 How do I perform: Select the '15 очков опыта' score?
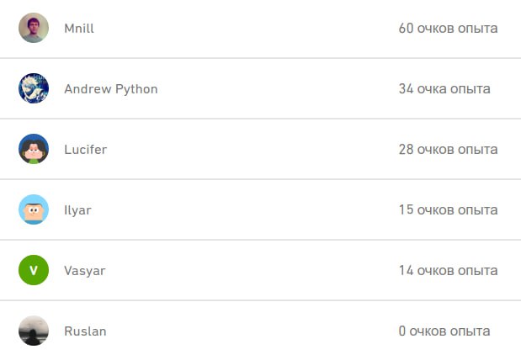click(x=448, y=210)
